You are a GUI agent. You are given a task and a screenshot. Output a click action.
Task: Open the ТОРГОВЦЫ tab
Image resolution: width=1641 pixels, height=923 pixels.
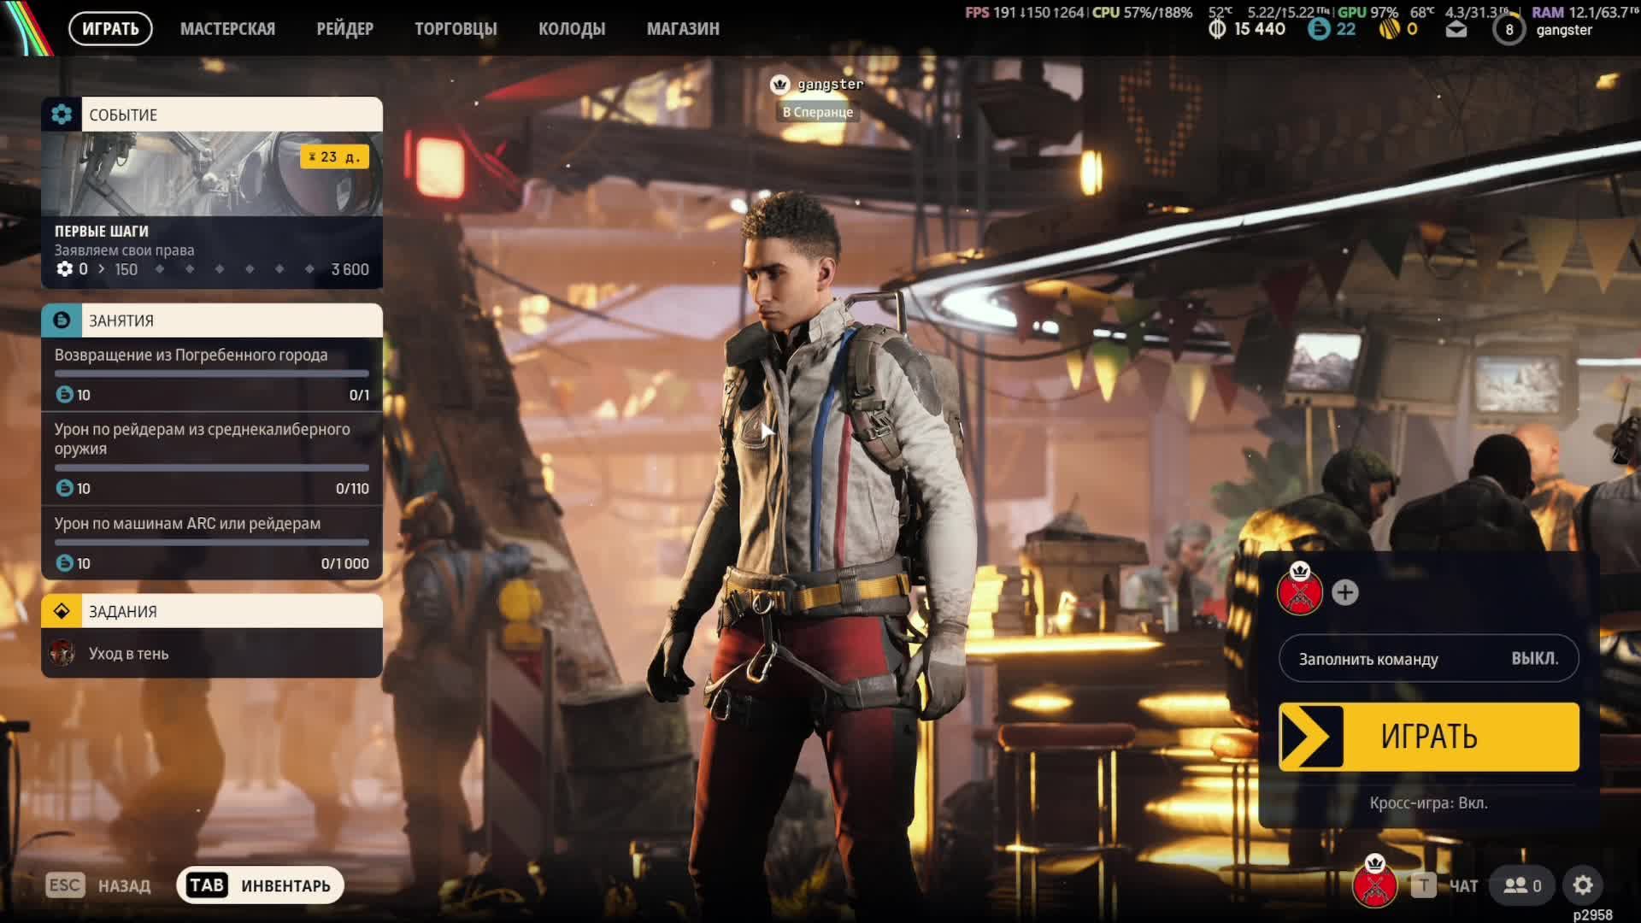(x=456, y=29)
